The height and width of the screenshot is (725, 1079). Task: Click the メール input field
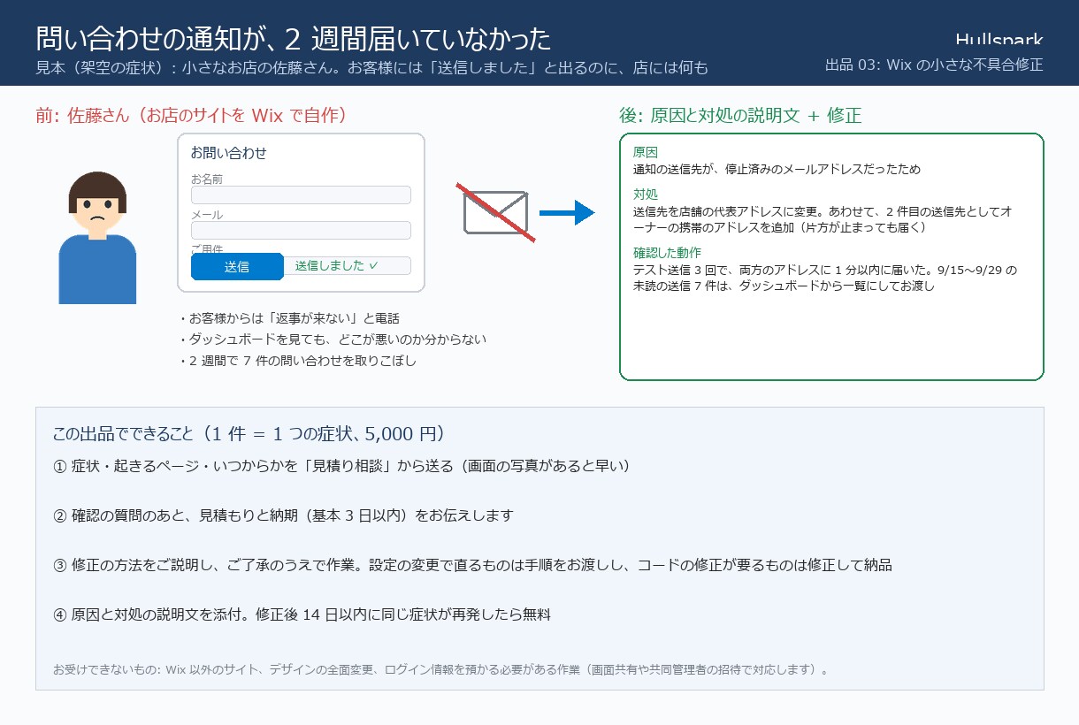click(x=301, y=230)
